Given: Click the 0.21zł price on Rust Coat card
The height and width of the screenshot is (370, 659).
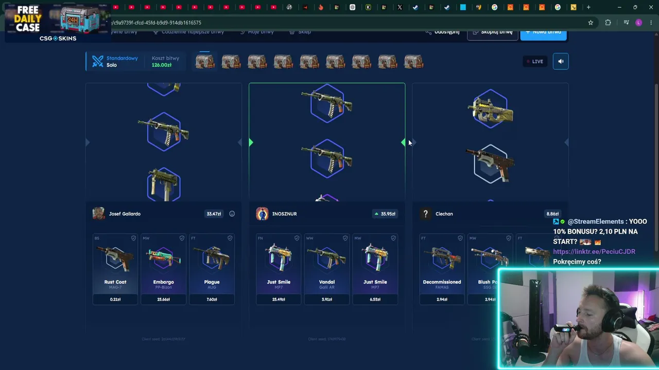Looking at the screenshot, I should click(x=115, y=299).
